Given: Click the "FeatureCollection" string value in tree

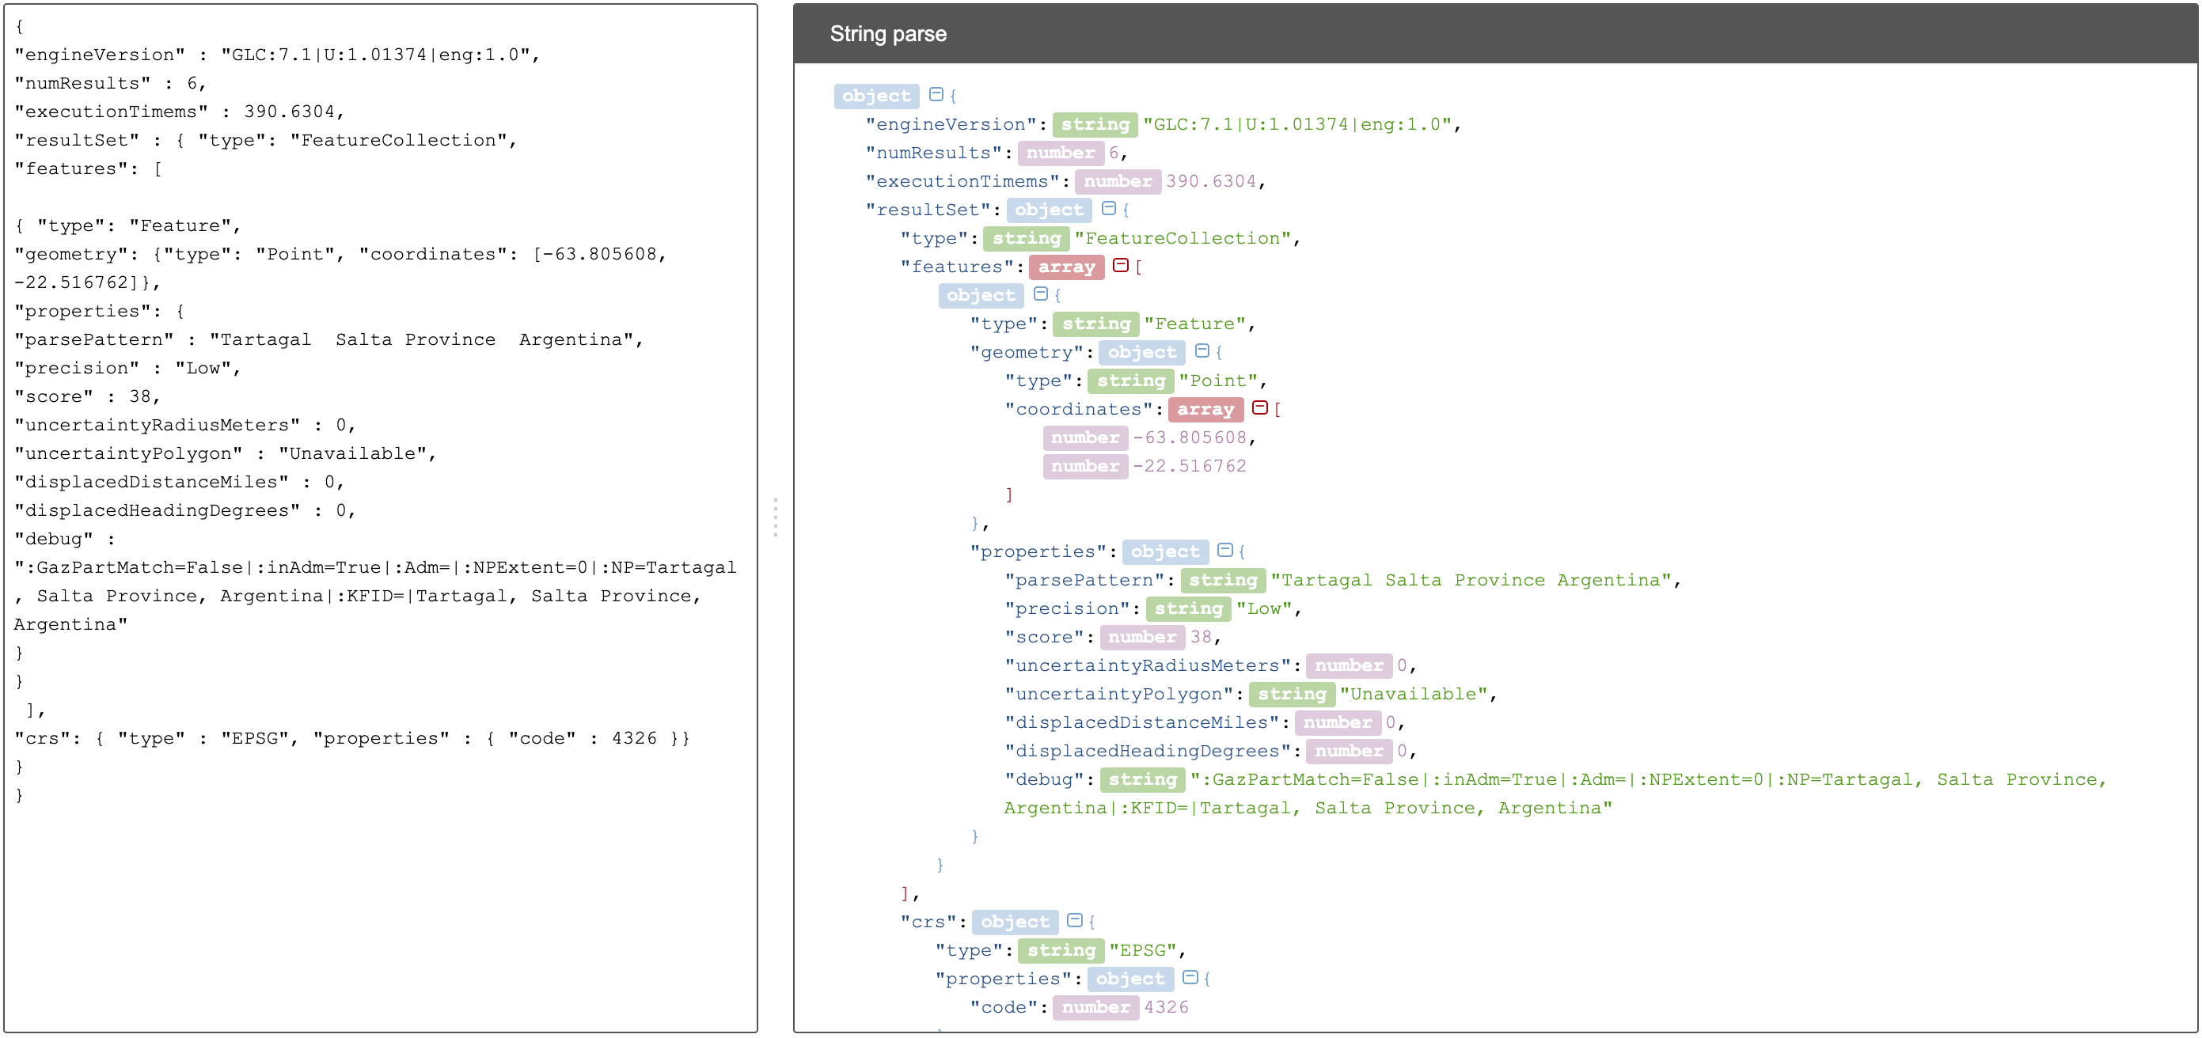Looking at the screenshot, I should (1183, 238).
